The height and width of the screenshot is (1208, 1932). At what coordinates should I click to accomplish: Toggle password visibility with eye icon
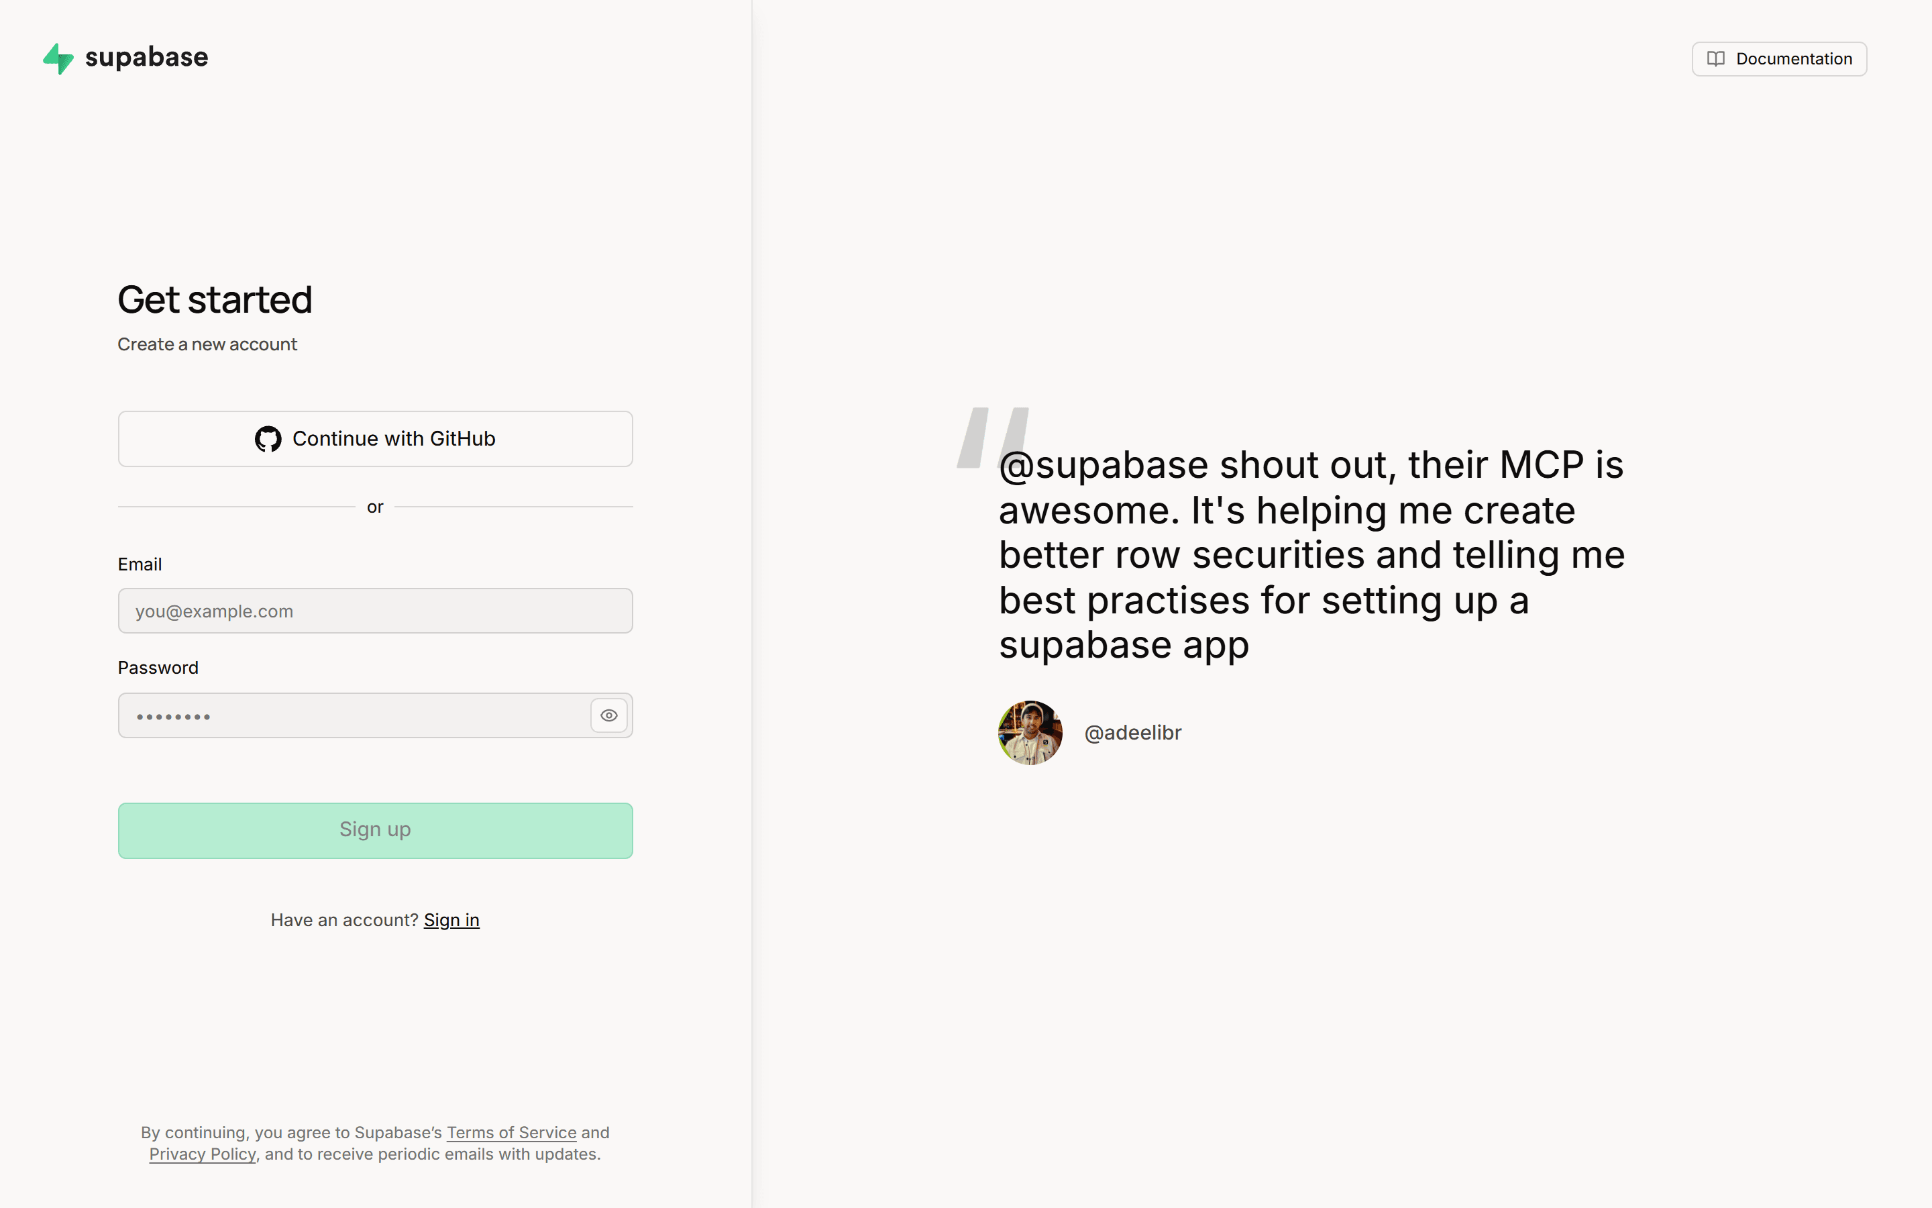point(608,715)
